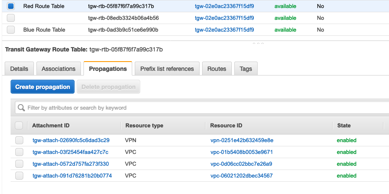The height and width of the screenshot is (194, 389).
Task: Open the Tags tab
Action: coord(246,69)
